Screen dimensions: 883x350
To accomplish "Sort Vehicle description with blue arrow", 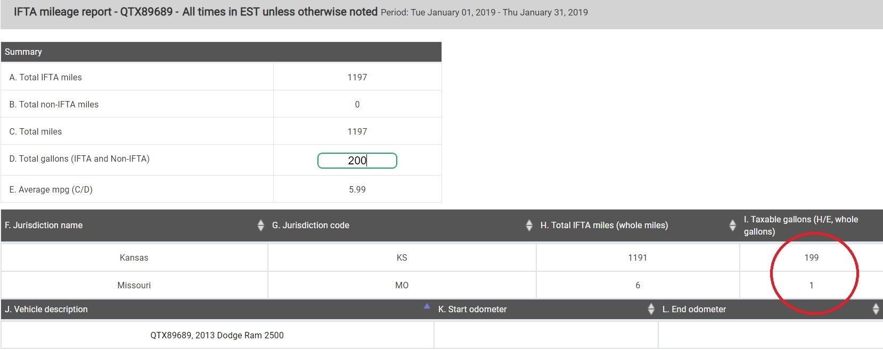I will point(427,306).
